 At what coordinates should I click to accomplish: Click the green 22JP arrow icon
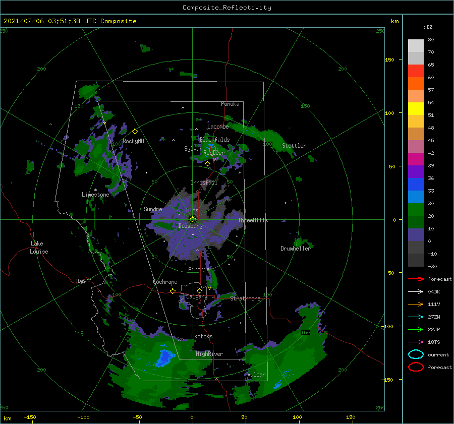[x=416, y=329]
